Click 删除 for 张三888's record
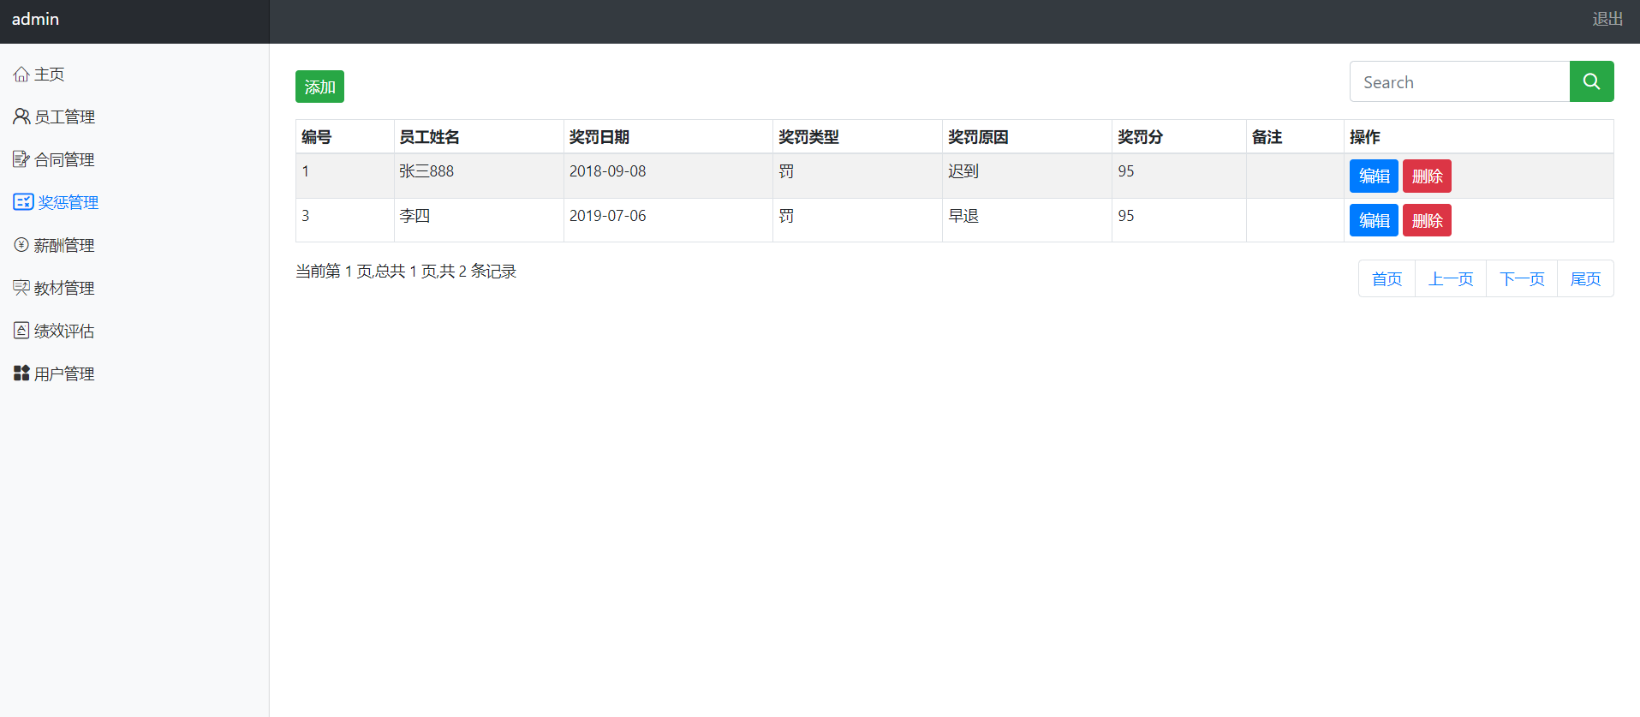This screenshot has height=717, width=1640. point(1427,176)
